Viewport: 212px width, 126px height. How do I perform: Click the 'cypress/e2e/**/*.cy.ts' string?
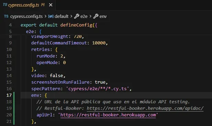pos(97,89)
